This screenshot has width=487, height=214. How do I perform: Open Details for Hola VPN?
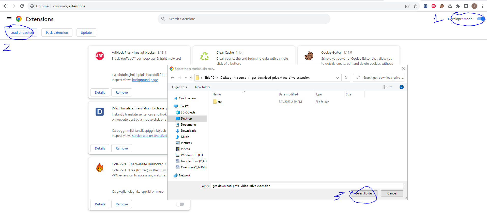coord(100,204)
